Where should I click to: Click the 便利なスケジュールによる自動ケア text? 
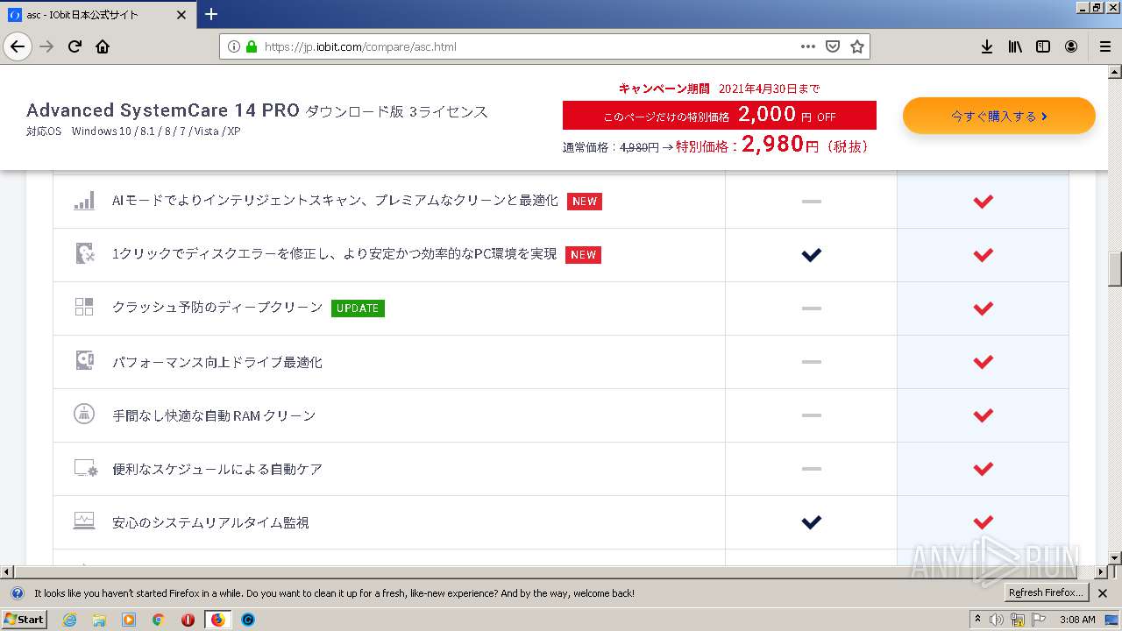(x=217, y=469)
